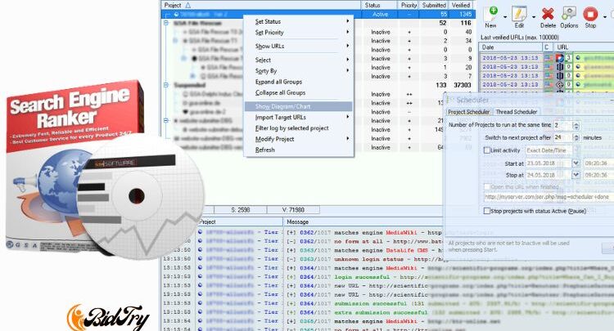This screenshot has height=331, width=614.
Task: Click the Refresh context menu entry
Action: [264, 150]
